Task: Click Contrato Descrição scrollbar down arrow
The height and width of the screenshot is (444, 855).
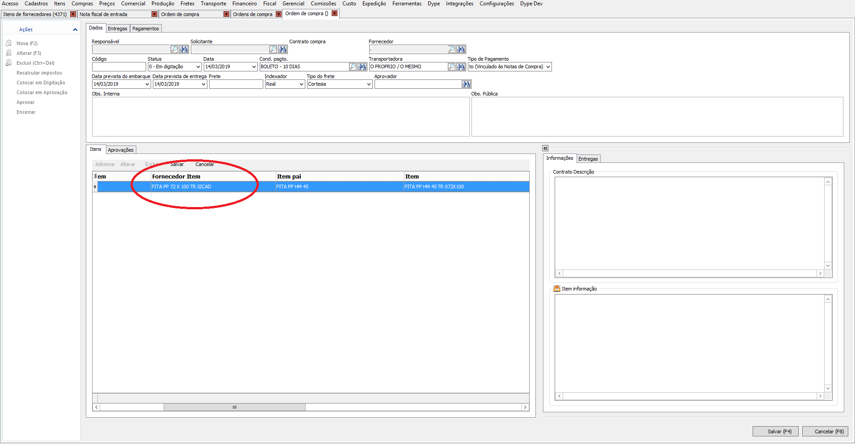Action: point(828,266)
